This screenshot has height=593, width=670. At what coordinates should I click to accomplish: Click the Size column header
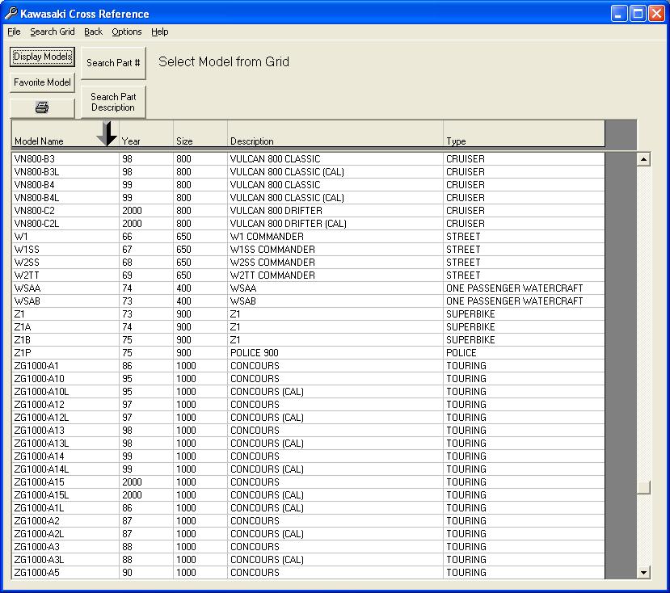tap(200, 134)
